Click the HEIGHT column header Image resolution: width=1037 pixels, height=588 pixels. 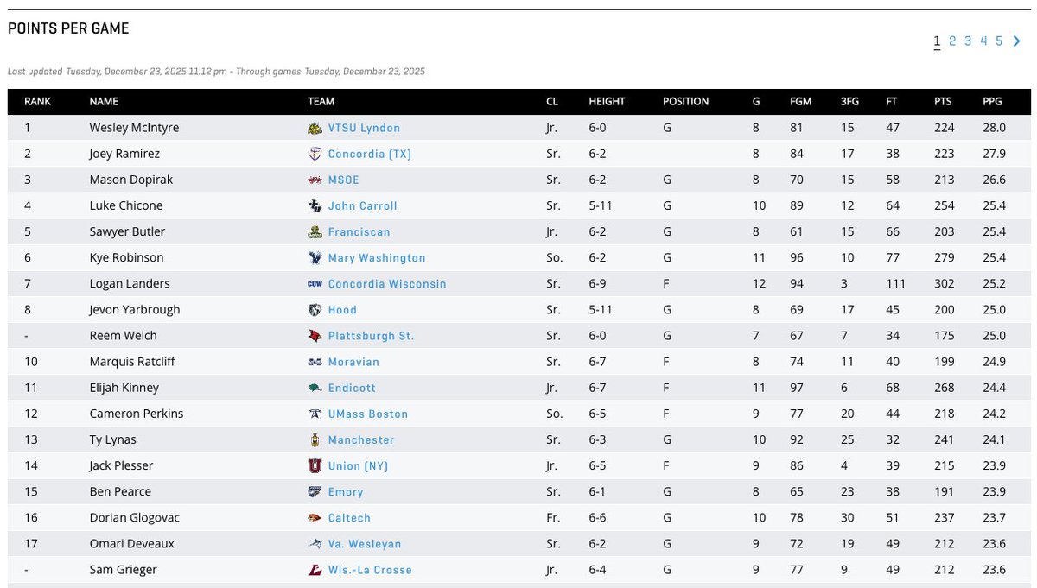coord(607,101)
